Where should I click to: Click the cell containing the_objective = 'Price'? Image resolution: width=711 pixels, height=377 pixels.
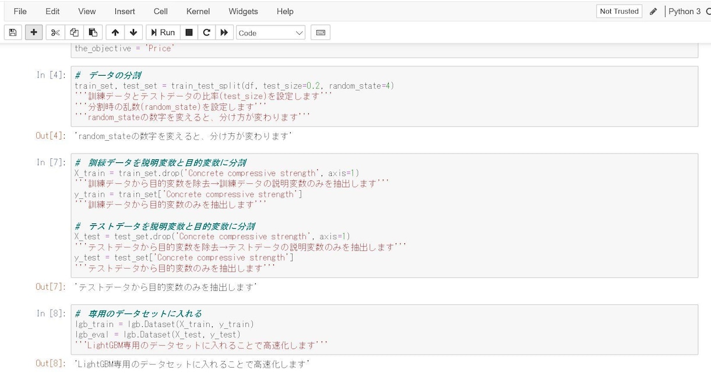coord(385,50)
